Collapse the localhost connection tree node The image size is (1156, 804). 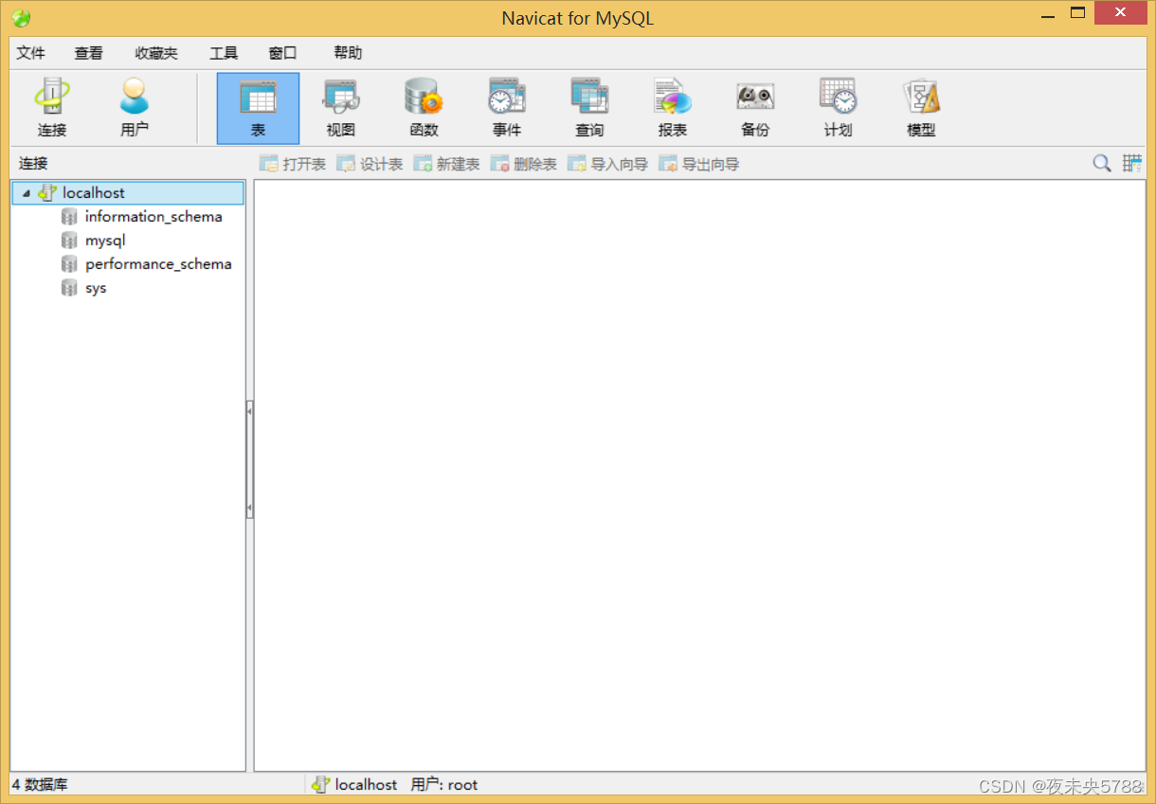pos(26,193)
